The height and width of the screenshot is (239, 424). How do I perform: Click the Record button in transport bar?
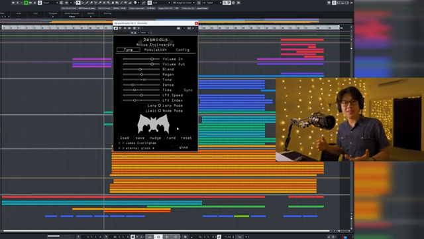coord(176,237)
